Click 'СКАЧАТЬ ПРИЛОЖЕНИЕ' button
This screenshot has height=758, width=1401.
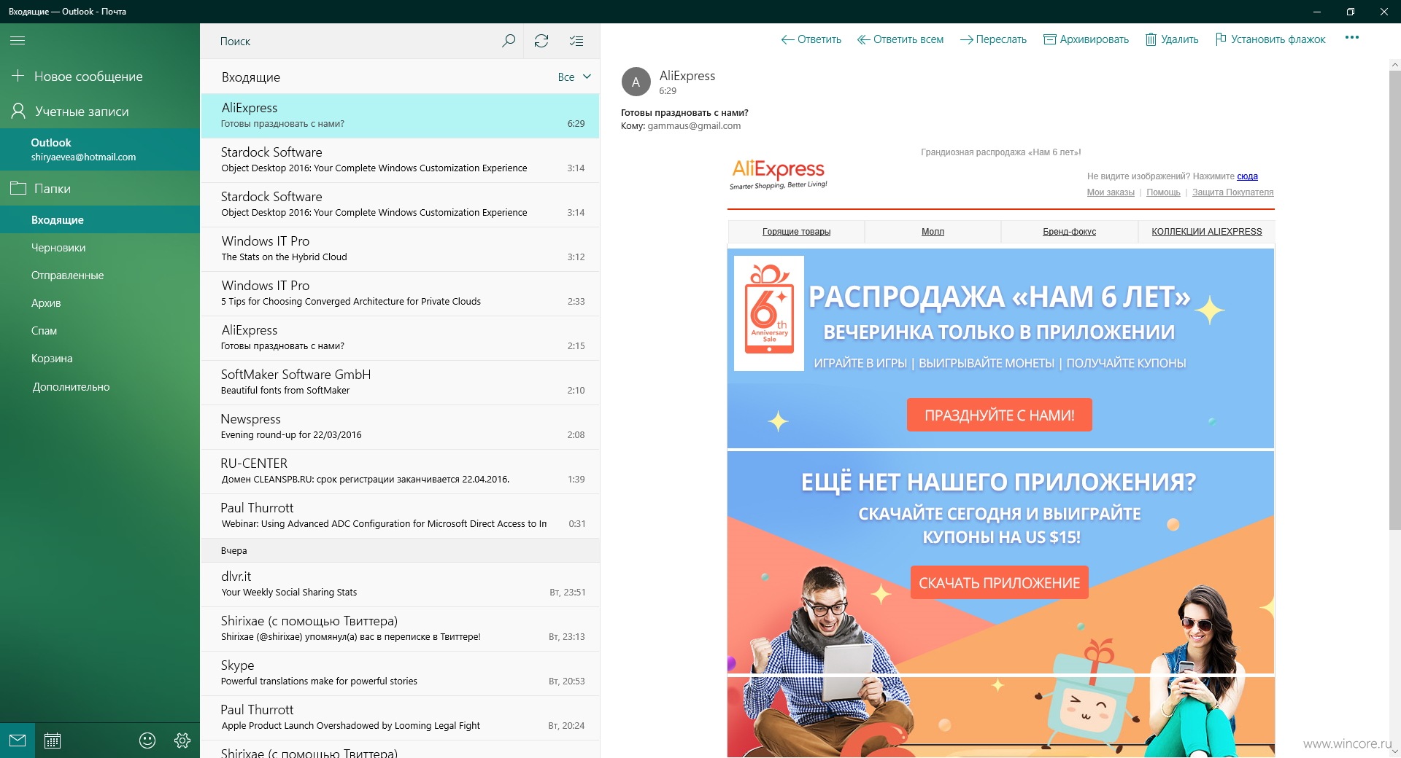coord(999,582)
